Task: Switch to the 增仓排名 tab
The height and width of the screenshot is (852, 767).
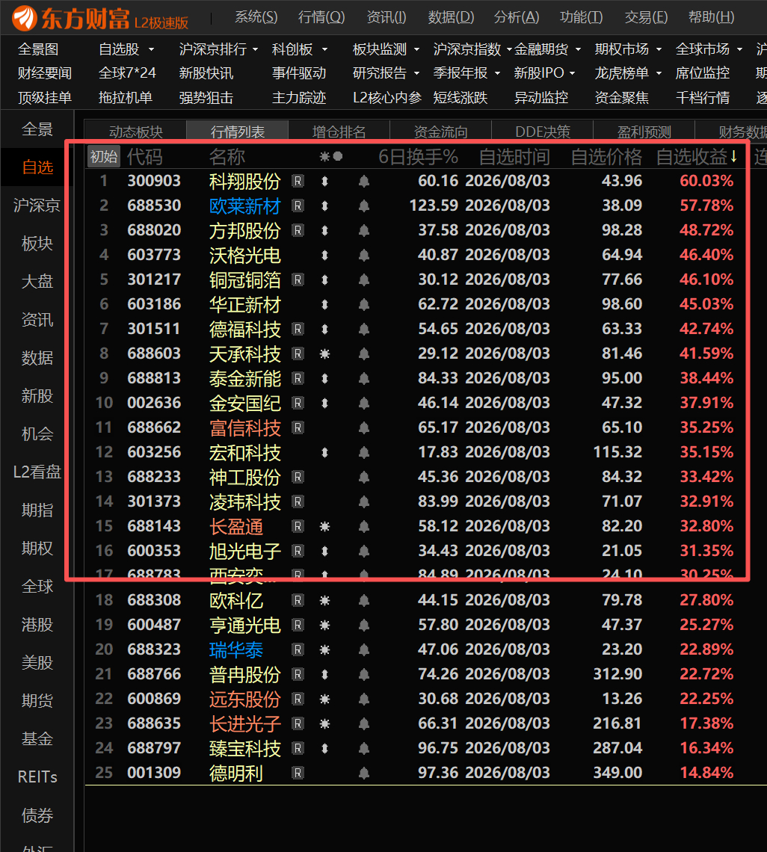Action: point(339,132)
